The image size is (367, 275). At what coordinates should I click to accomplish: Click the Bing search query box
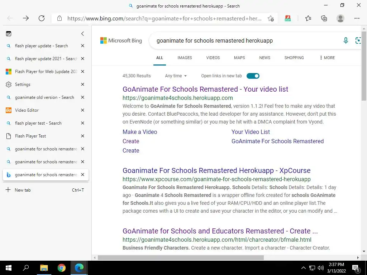point(246,40)
